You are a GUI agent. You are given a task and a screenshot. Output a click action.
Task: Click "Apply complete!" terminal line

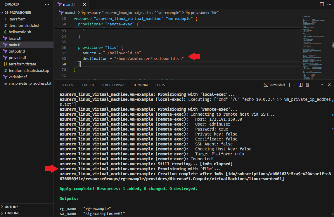[x=129, y=189]
